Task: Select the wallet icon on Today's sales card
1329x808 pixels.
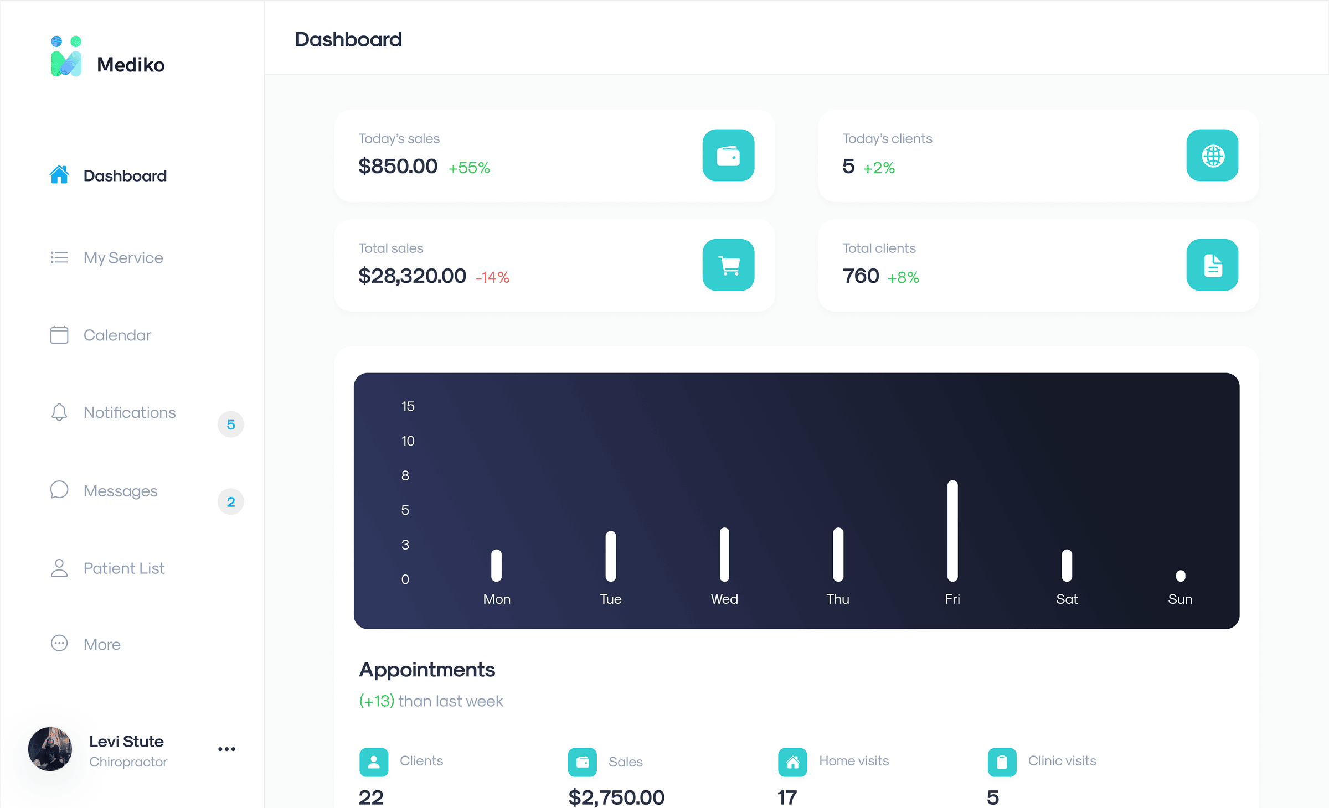Action: pos(728,156)
